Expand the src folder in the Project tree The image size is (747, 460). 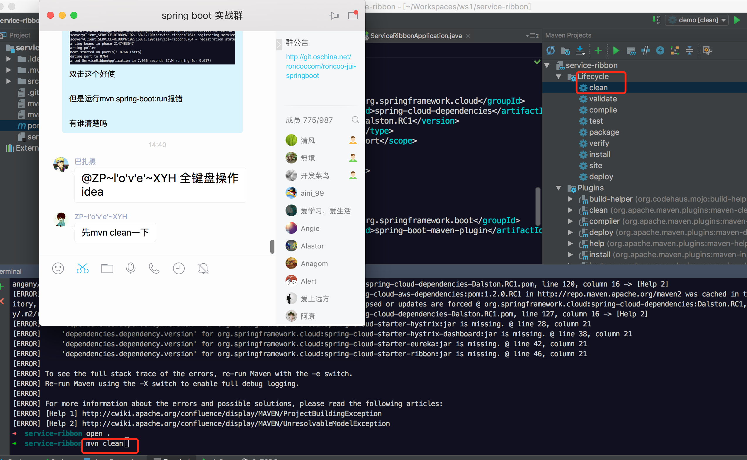(9, 81)
